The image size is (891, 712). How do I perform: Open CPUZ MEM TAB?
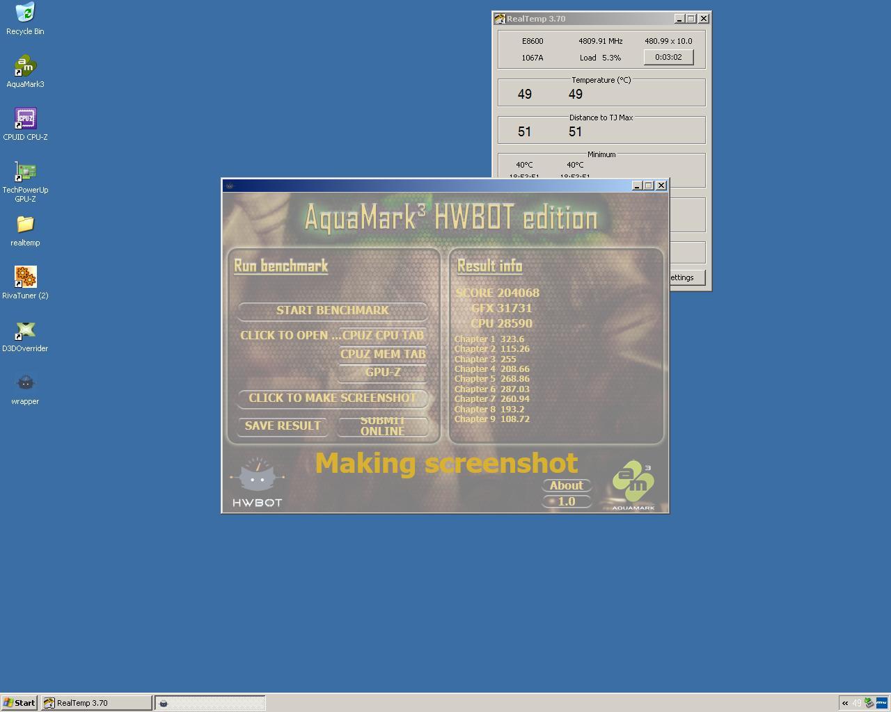click(383, 354)
